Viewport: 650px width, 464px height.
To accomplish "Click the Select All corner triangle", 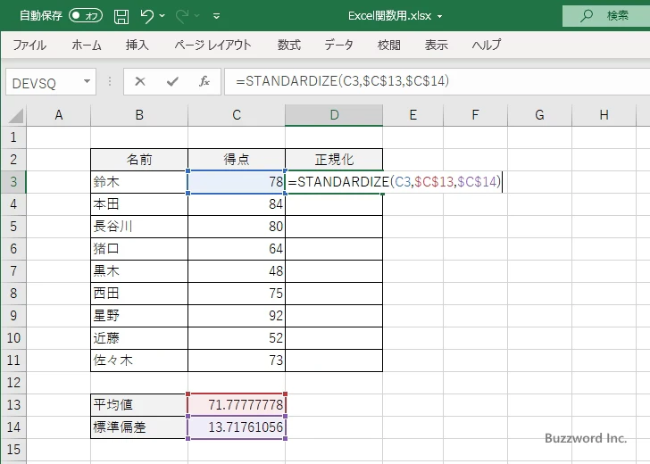I will [x=15, y=116].
